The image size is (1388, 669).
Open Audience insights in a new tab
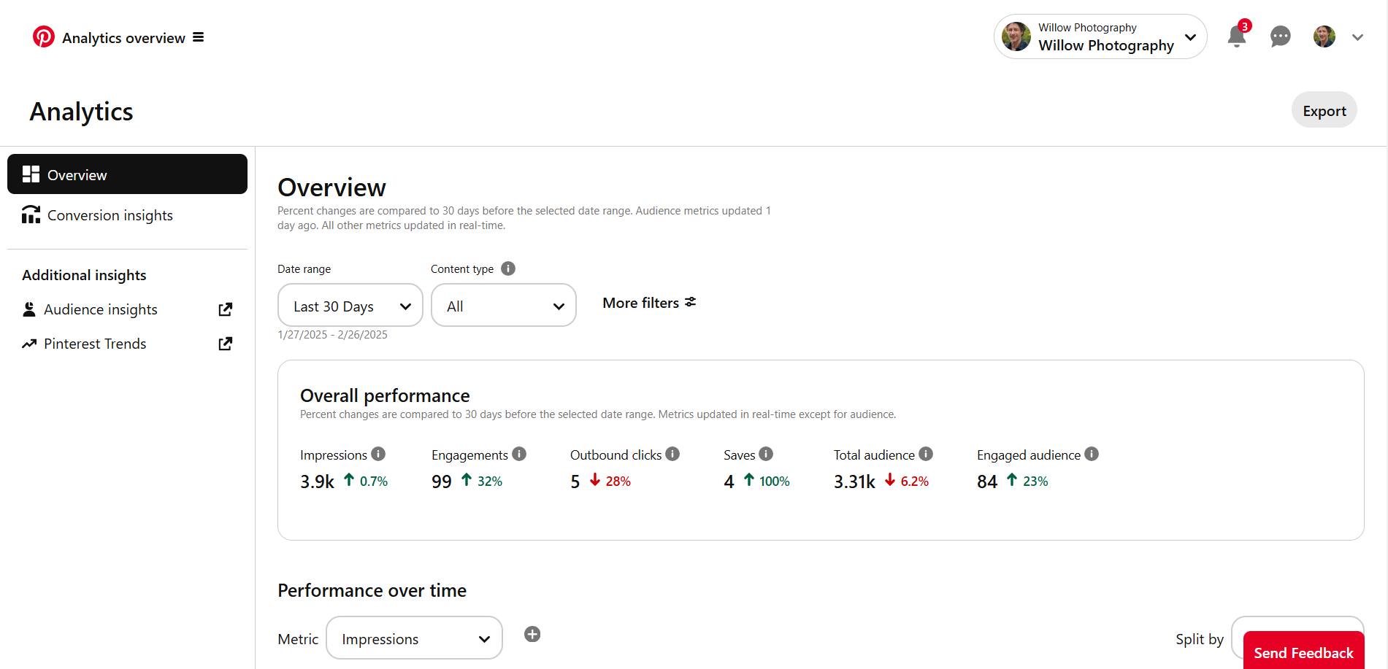coord(225,309)
